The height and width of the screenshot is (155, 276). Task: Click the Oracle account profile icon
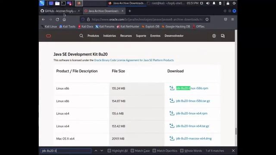[214, 36]
